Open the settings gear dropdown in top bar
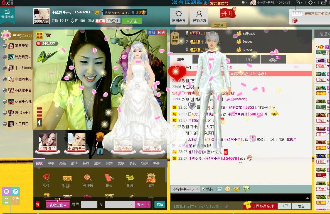 click(311, 3)
